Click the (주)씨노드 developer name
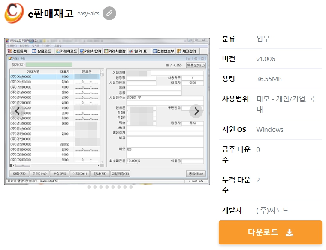The image size is (326, 250). [x=272, y=210]
